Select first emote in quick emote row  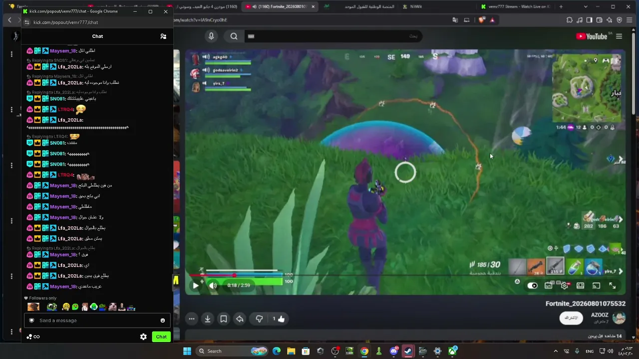33,307
